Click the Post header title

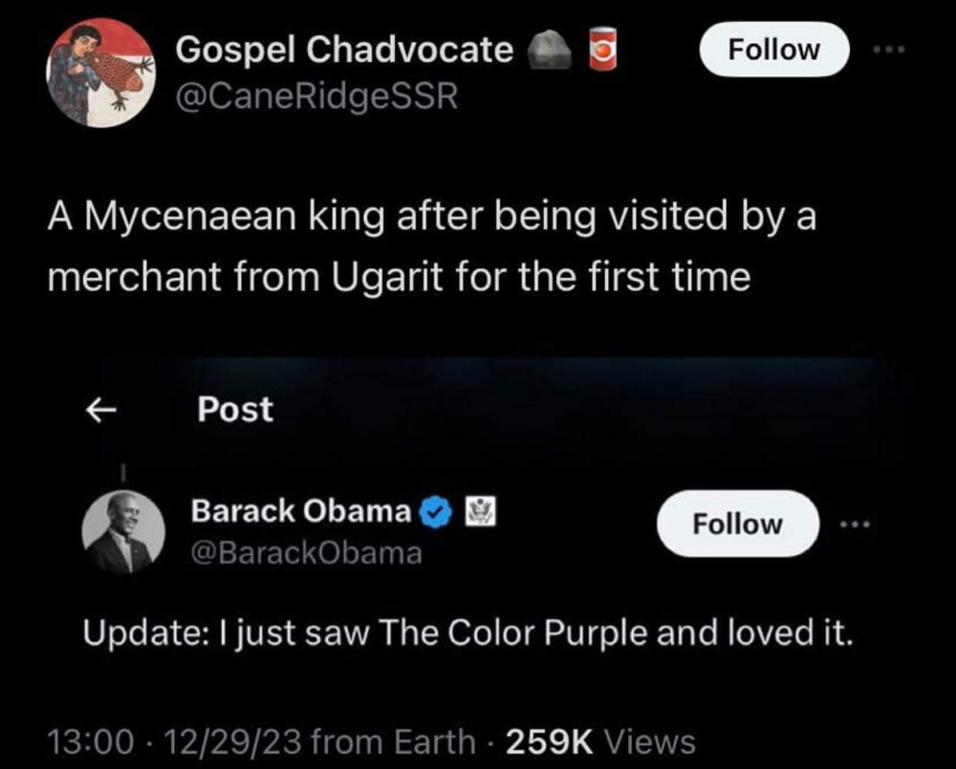[x=235, y=410]
